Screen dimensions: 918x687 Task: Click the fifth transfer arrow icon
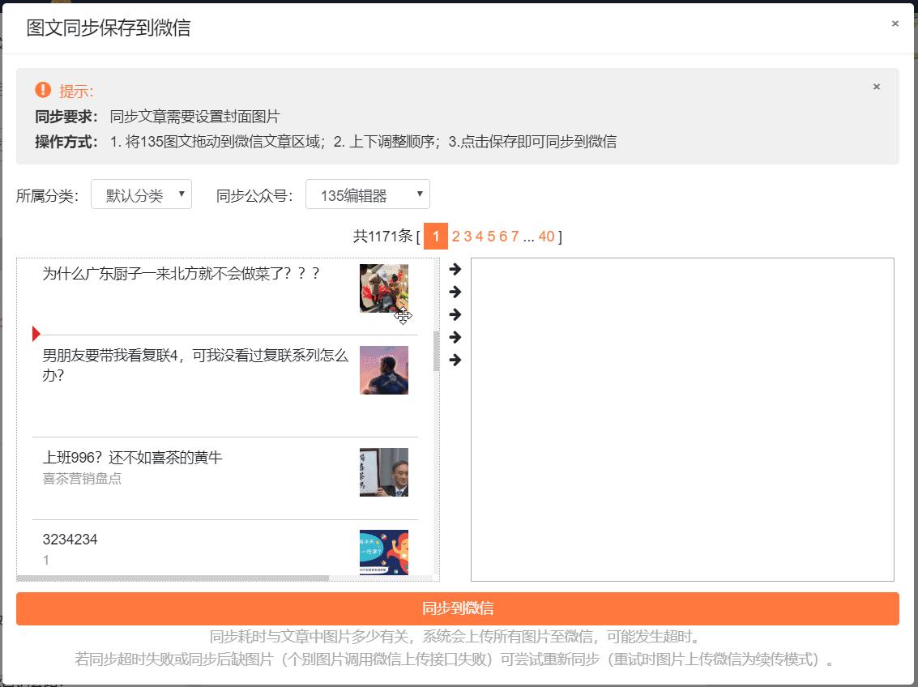[x=455, y=361]
